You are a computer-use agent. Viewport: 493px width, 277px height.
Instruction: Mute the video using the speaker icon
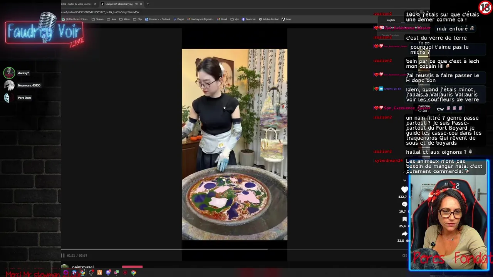coord(404,255)
